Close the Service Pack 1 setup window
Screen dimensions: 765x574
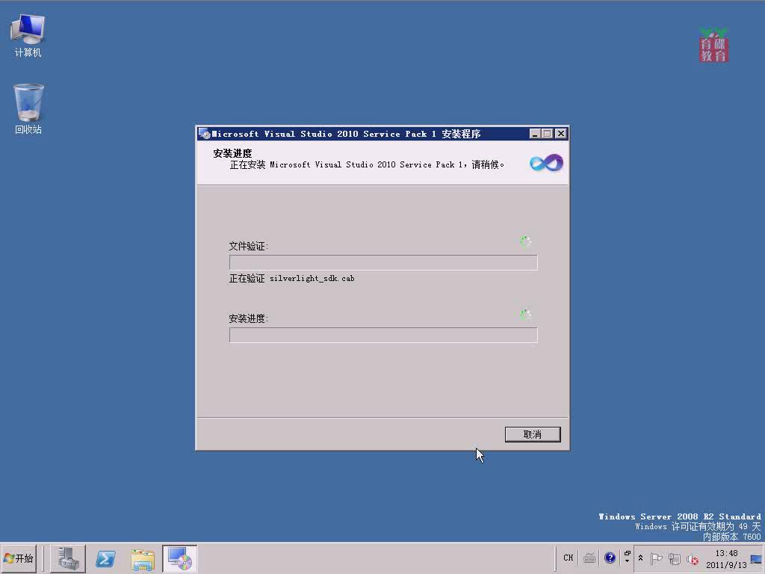click(x=561, y=134)
